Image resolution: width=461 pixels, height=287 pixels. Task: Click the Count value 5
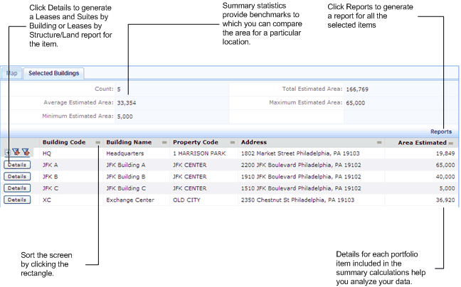click(119, 90)
